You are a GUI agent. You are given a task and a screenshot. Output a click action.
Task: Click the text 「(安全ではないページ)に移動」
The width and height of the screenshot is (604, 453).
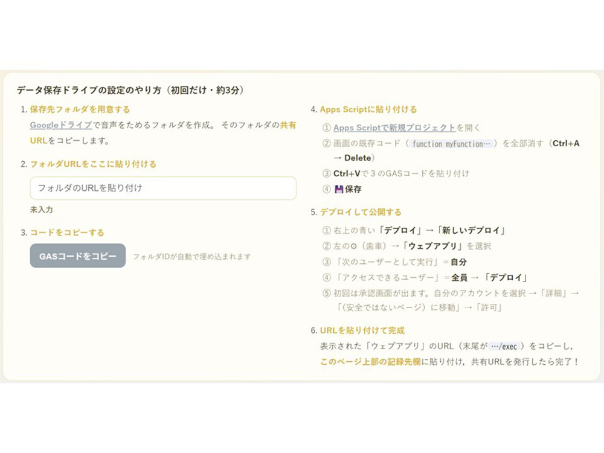tap(399, 307)
